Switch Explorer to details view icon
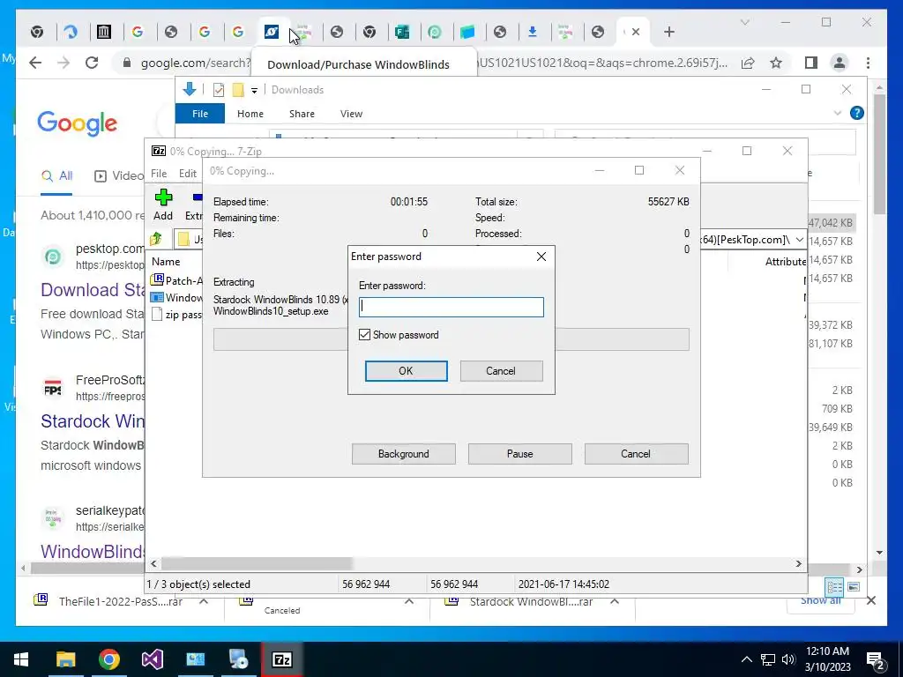 pos(834,586)
